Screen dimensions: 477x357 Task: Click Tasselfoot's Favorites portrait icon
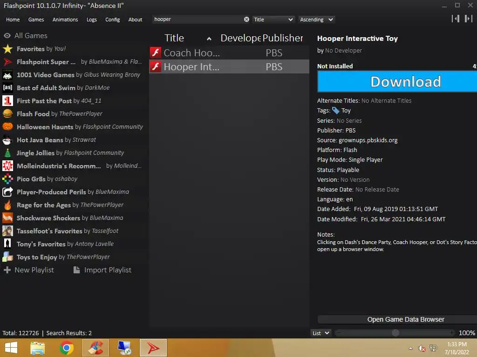(x=7, y=231)
